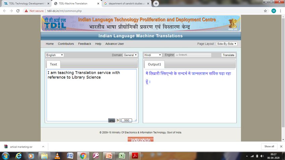Viewport: 285px width, 160px height.
Task: Open the Domain dropdown set to General
Action: (x=130, y=55)
